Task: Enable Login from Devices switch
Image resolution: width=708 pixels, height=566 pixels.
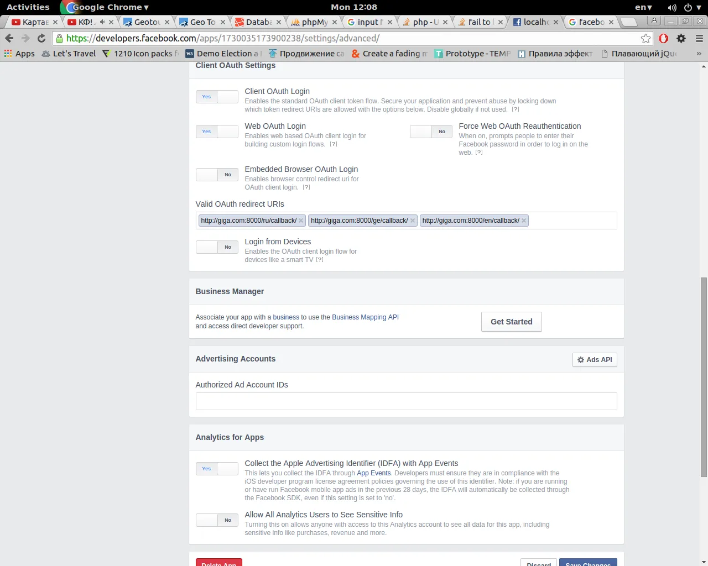Action: click(x=217, y=247)
